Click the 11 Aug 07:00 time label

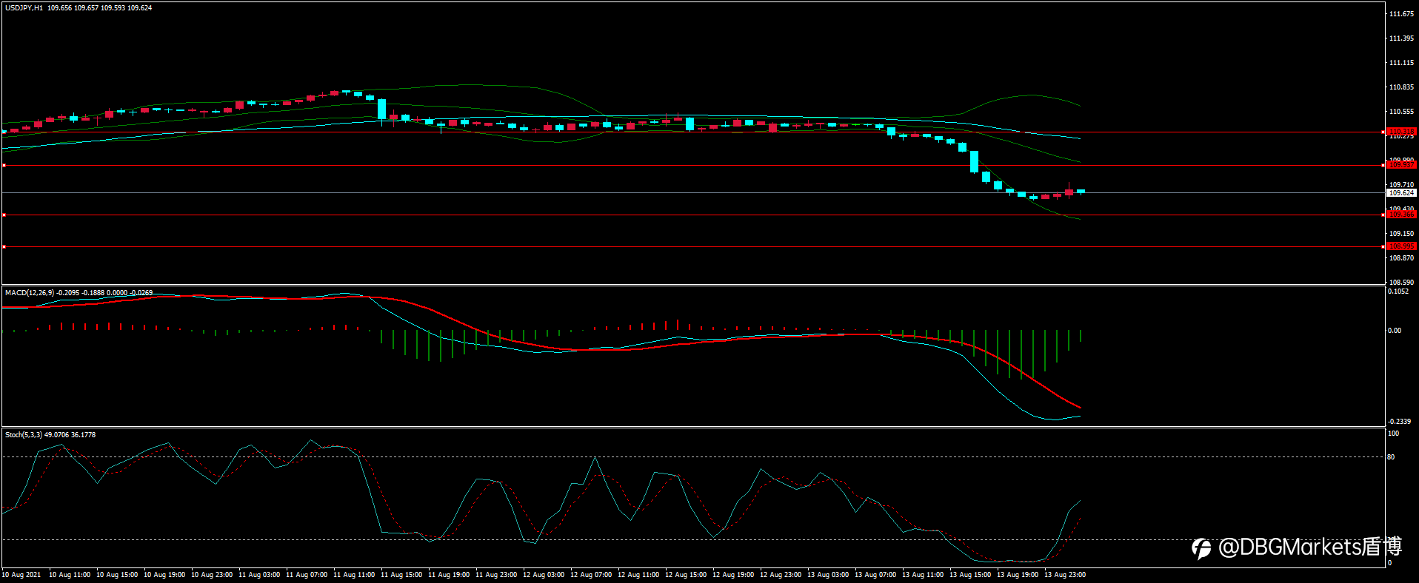pyautogui.click(x=307, y=575)
